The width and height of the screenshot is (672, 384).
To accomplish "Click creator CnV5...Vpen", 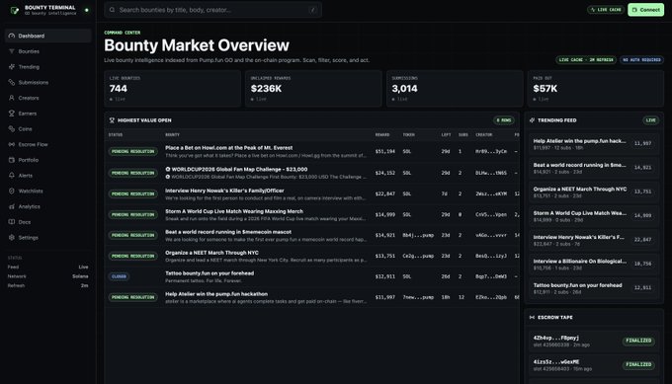I will 491,214.
